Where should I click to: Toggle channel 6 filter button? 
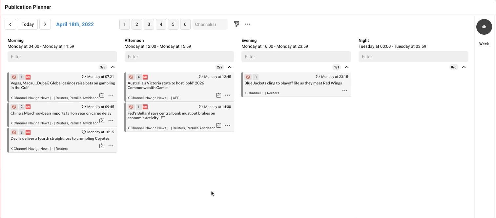coord(185,24)
